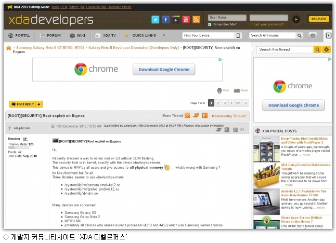Click the Search this thread field
The image size is (336, 243).
pos(285,50)
